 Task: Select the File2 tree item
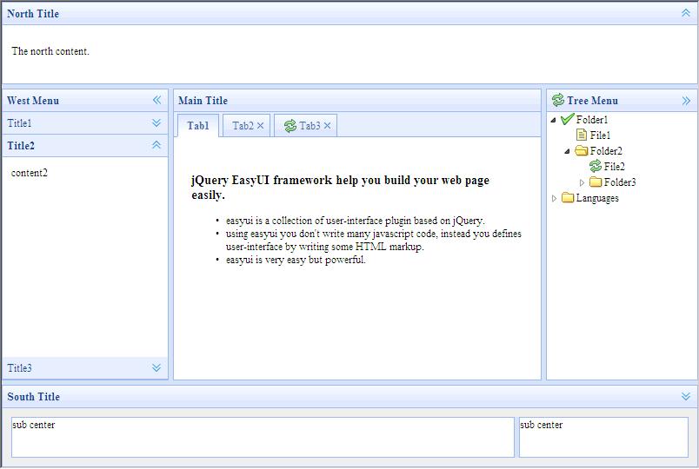point(615,167)
